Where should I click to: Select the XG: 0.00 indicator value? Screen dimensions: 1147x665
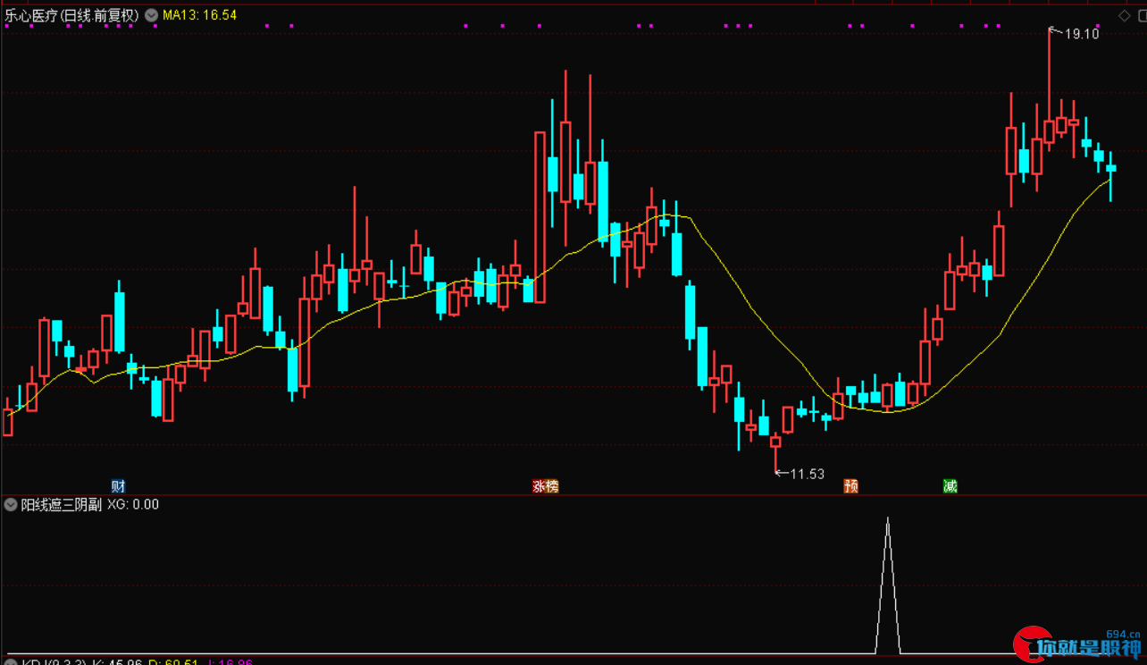133,504
